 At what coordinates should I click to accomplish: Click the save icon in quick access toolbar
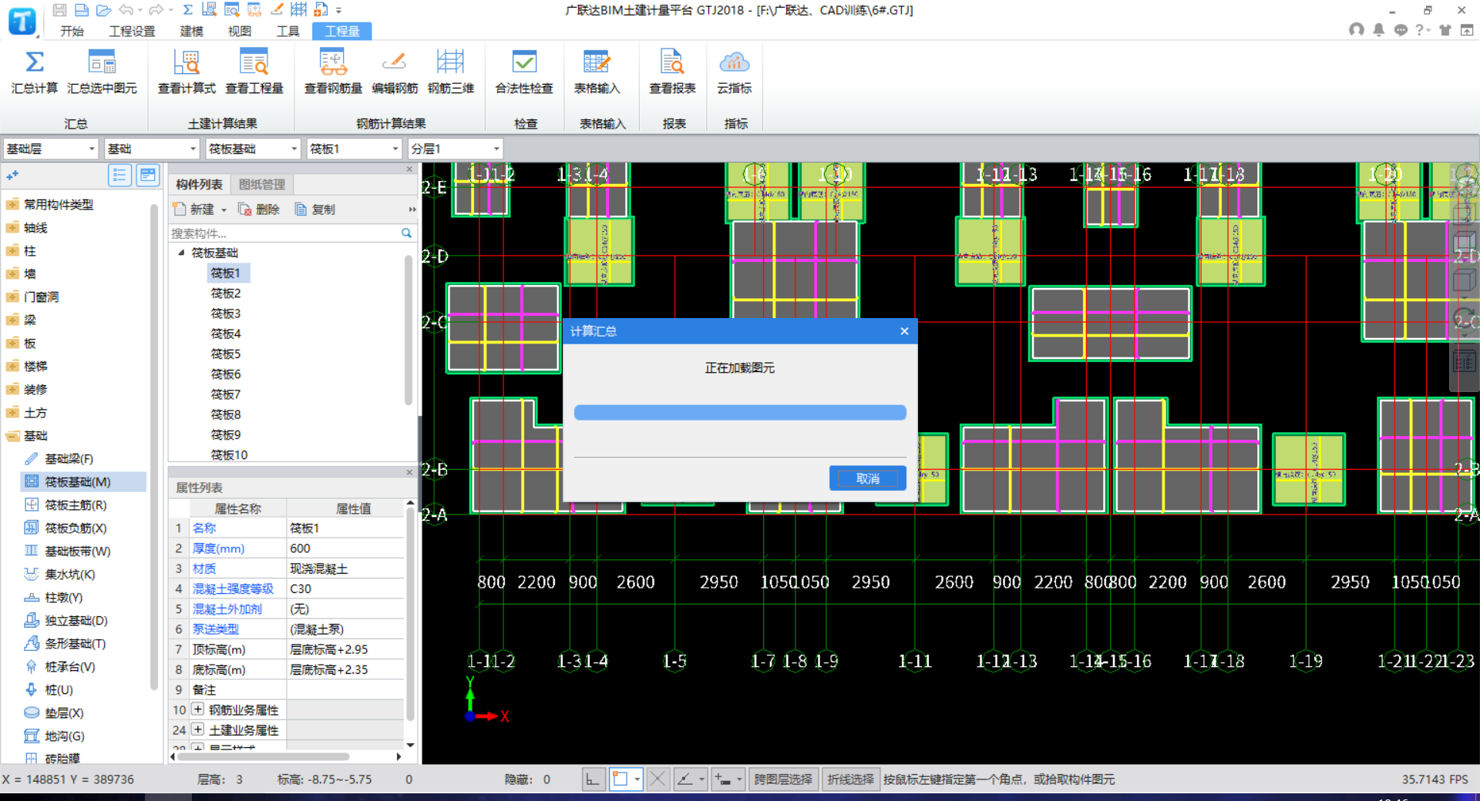[x=59, y=10]
